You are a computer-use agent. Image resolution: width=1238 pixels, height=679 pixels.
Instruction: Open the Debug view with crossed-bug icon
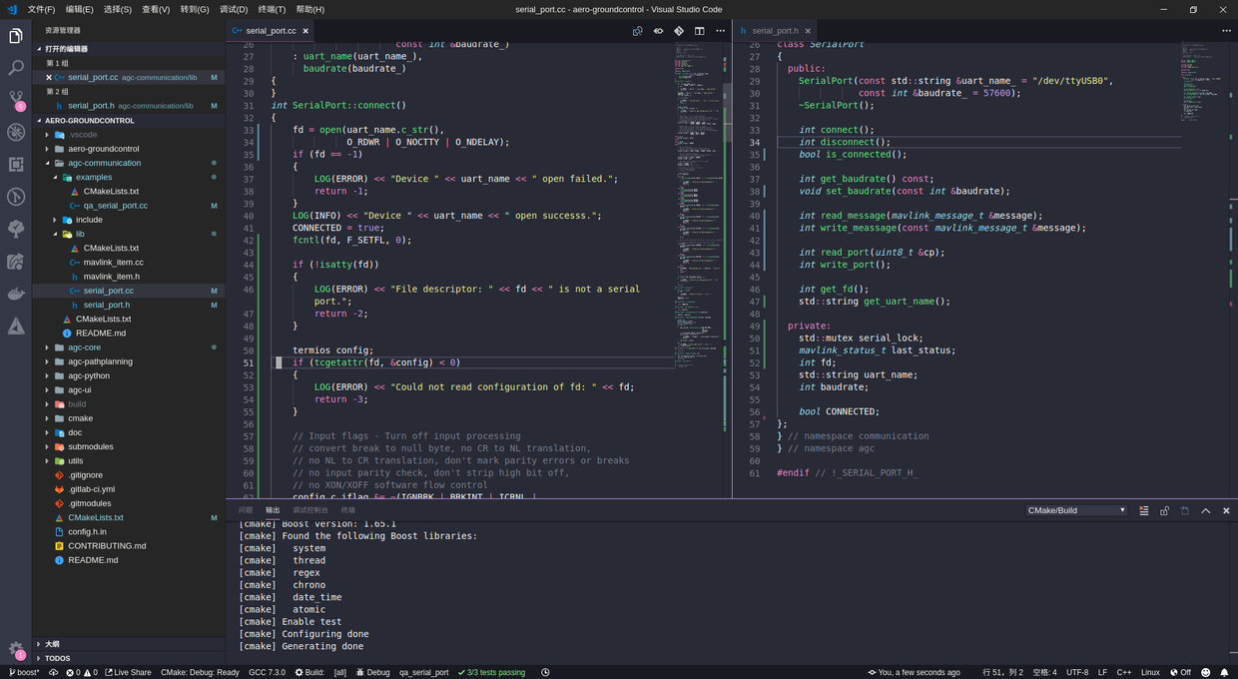[16, 132]
